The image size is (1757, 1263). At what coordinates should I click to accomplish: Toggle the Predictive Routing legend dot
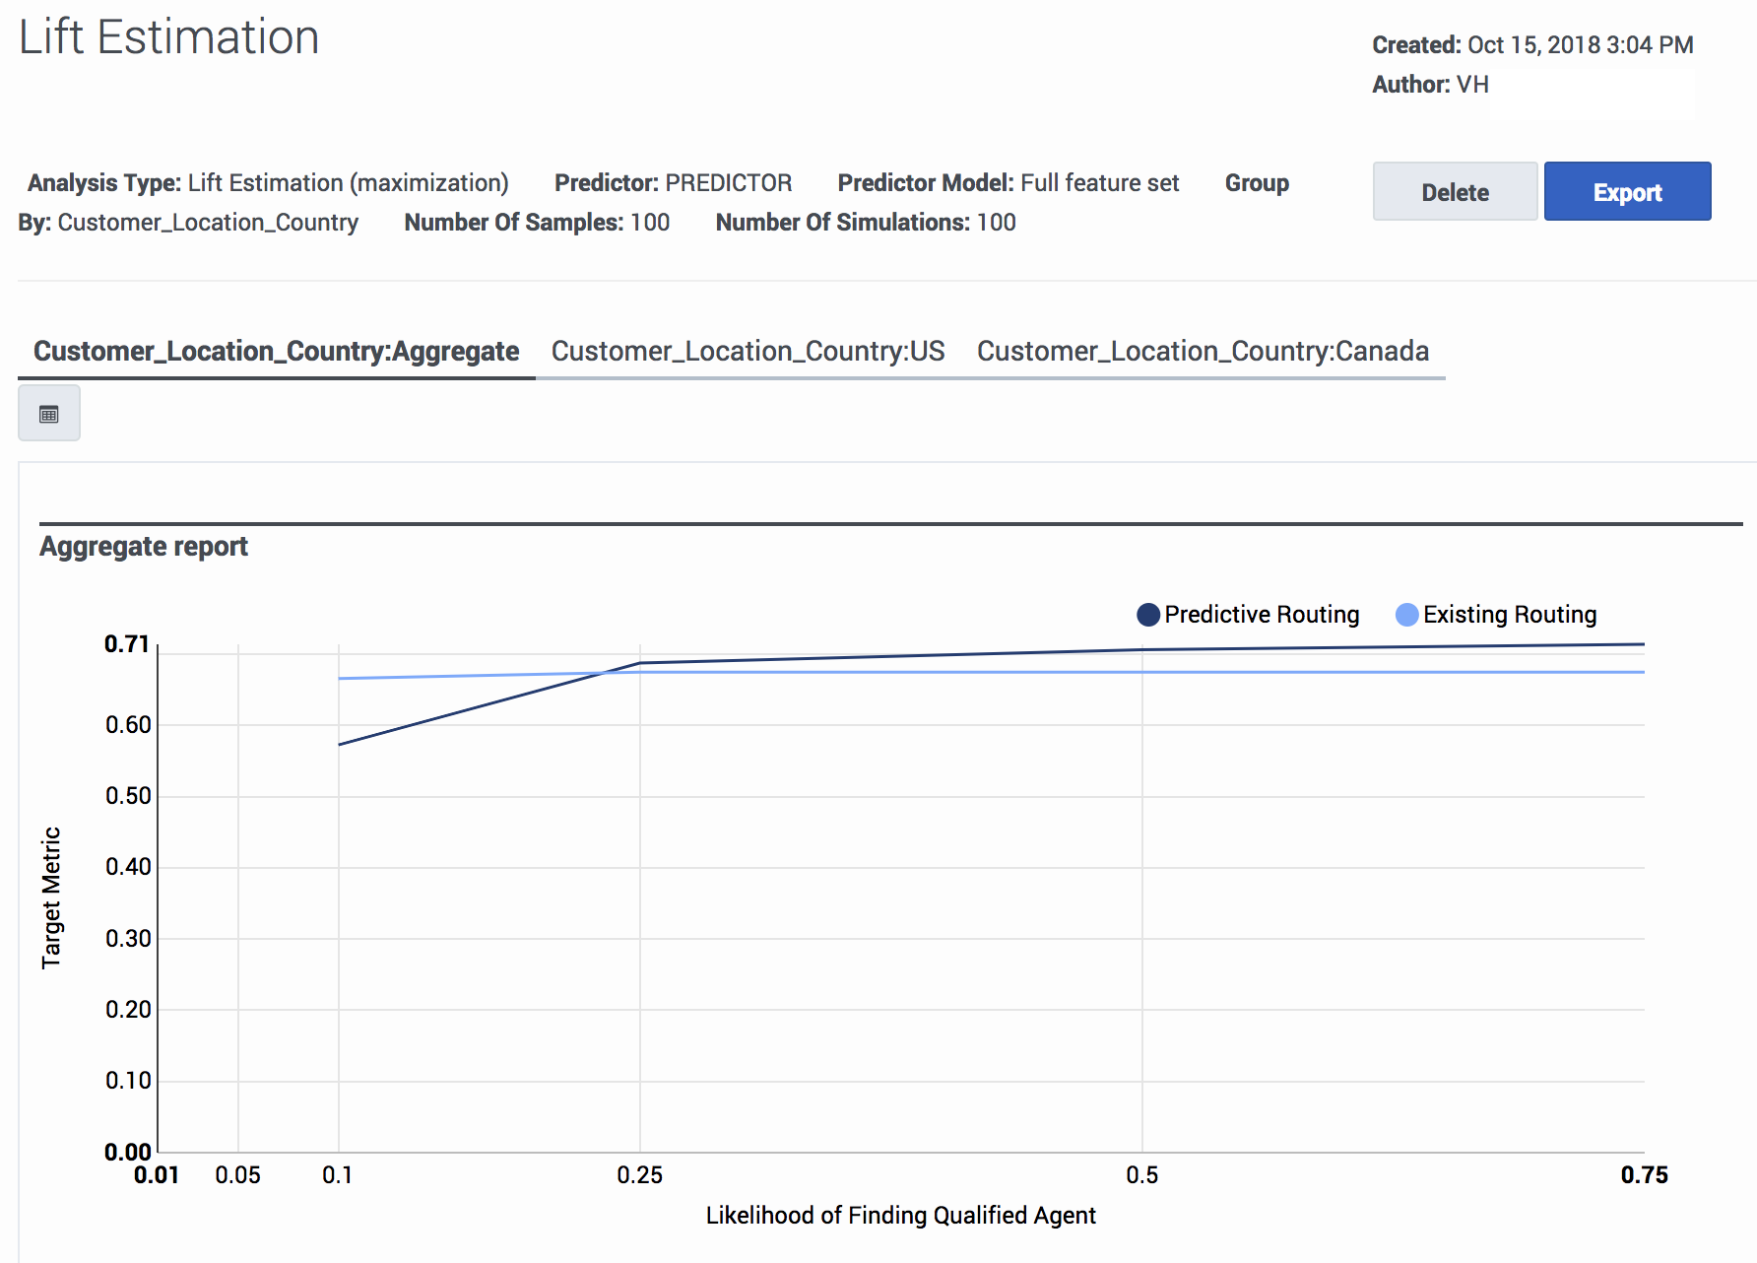[1147, 615]
